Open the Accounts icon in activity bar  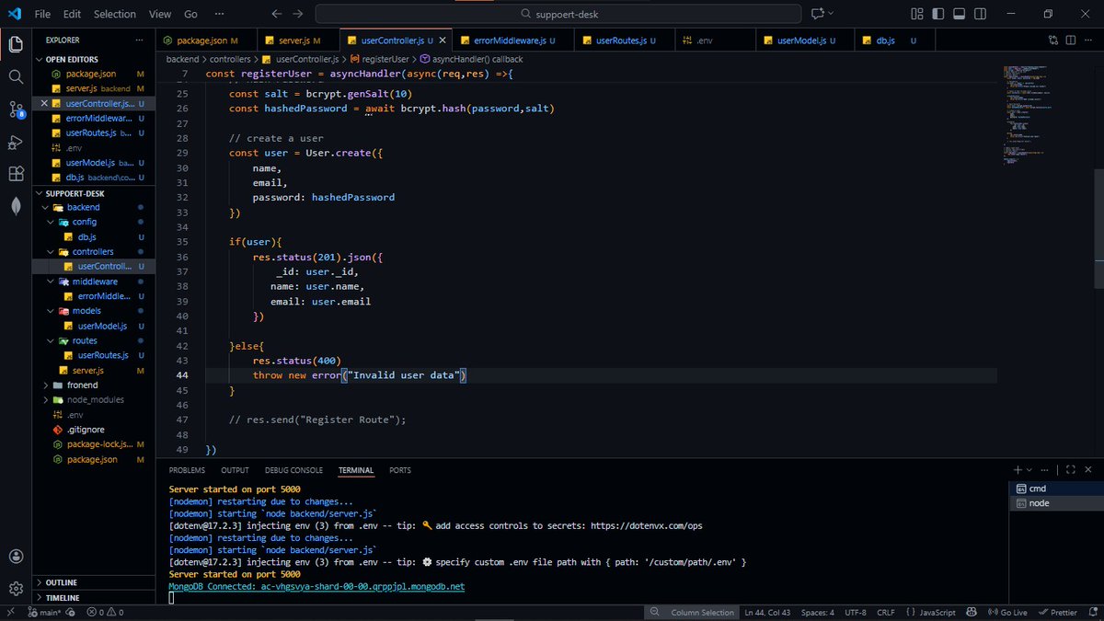[x=16, y=556]
